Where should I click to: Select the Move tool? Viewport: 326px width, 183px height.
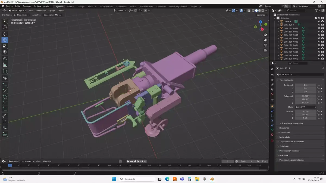[5, 34]
